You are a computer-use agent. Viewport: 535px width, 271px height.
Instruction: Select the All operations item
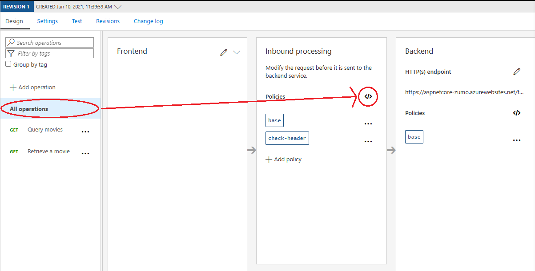(x=50, y=109)
